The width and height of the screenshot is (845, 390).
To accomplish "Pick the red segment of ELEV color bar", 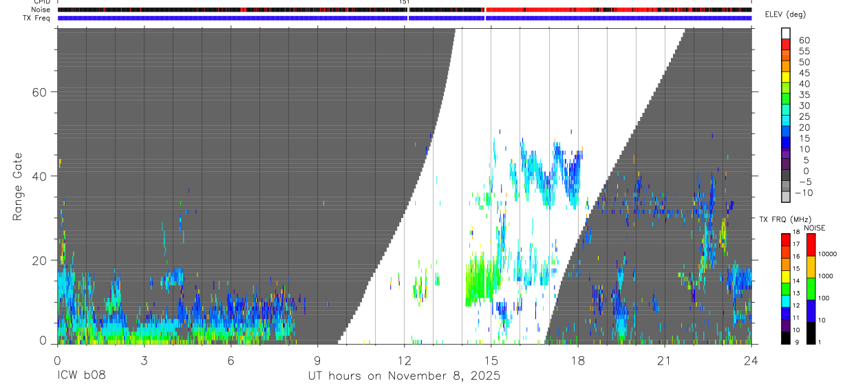I will coord(786,43).
